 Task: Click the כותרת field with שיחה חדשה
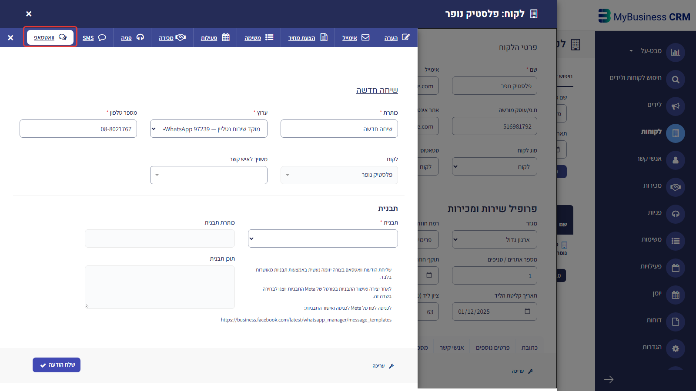click(x=339, y=129)
